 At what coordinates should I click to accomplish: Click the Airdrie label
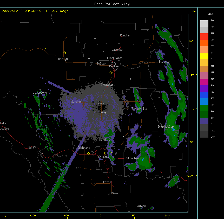pyautogui.click(x=105, y=140)
